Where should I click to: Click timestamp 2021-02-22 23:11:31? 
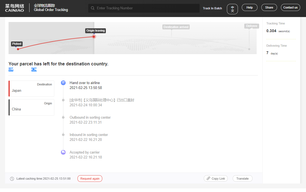(x=86, y=122)
